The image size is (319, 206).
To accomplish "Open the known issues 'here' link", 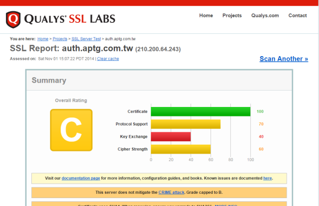I will (267, 178).
